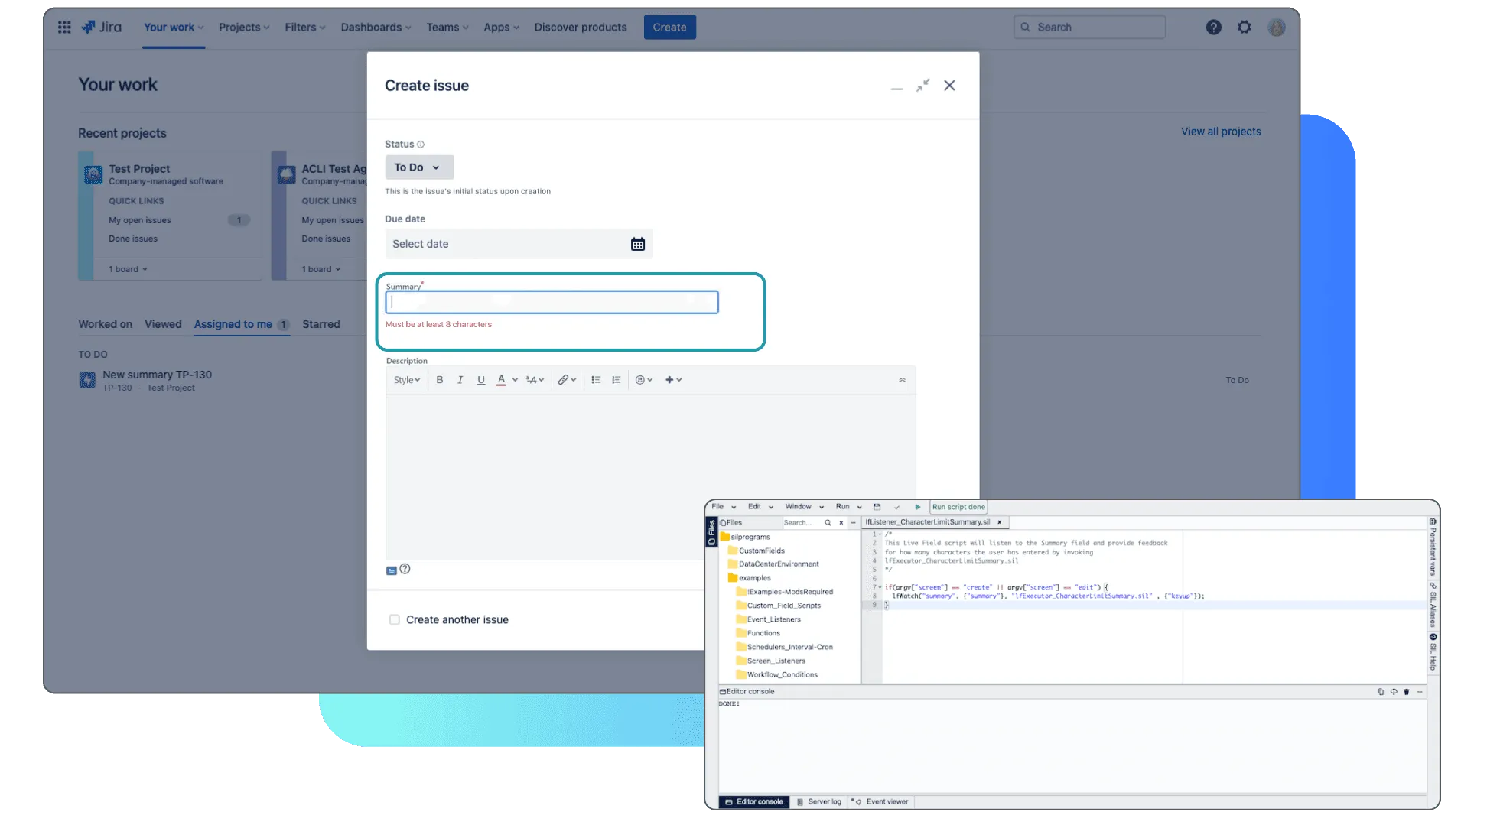Screen dimensions: 1487x838
Task: Open the Jira app switcher grid
Action: click(64, 28)
